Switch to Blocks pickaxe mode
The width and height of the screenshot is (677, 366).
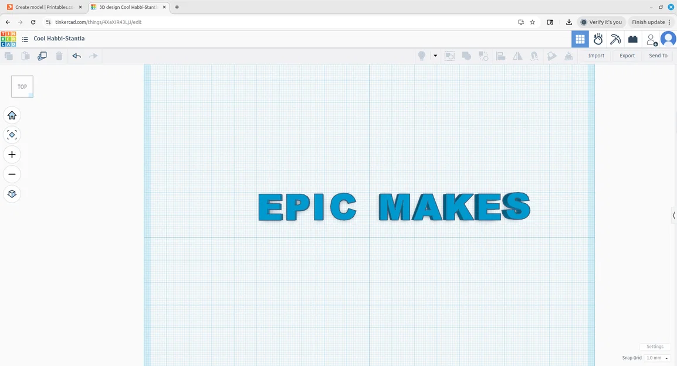coord(615,39)
